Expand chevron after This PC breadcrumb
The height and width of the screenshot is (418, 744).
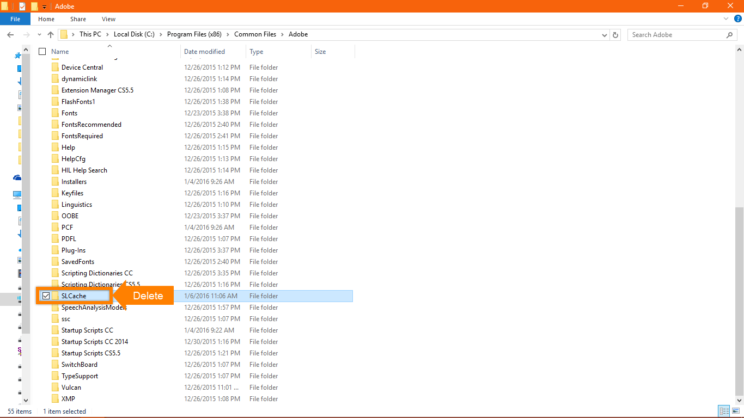click(108, 34)
